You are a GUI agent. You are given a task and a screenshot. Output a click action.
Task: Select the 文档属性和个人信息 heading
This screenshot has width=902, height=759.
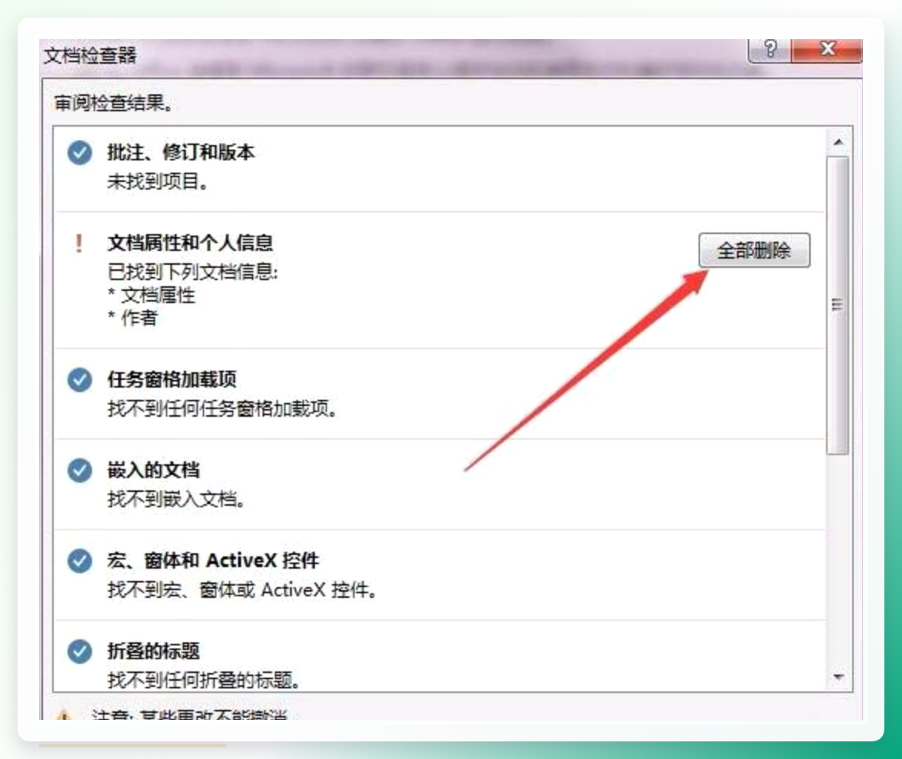[x=190, y=243]
